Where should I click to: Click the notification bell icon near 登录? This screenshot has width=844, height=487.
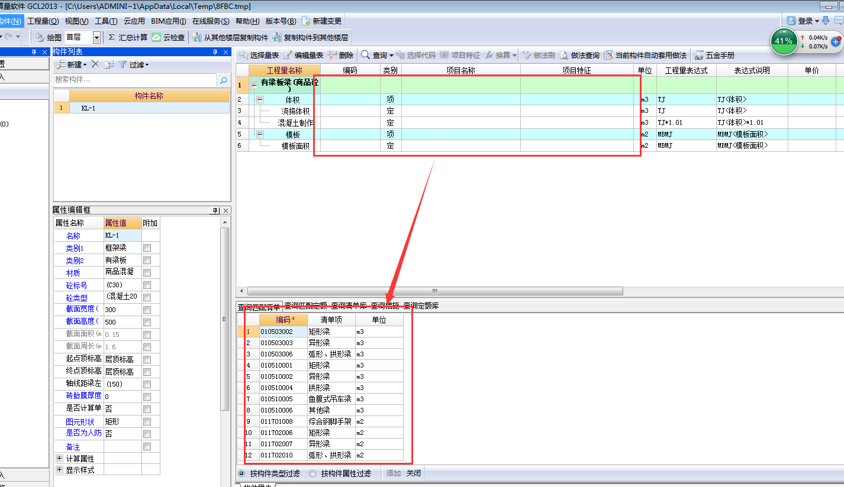coord(826,21)
